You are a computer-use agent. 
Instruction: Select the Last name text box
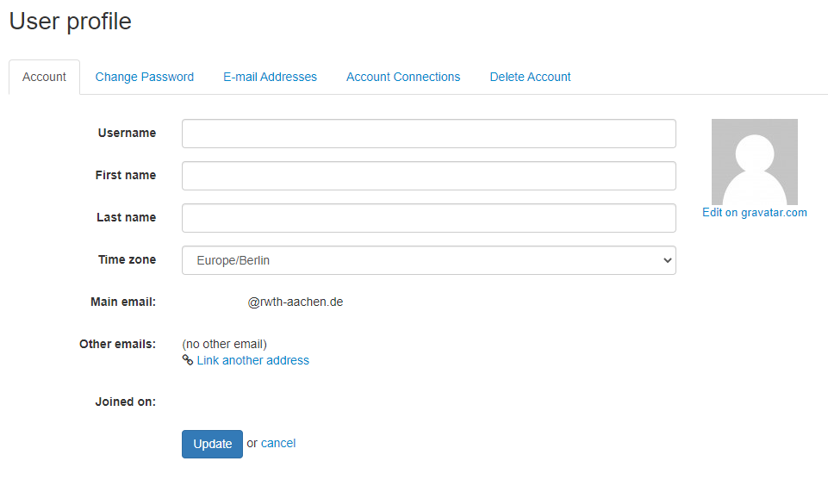pyautogui.click(x=428, y=218)
